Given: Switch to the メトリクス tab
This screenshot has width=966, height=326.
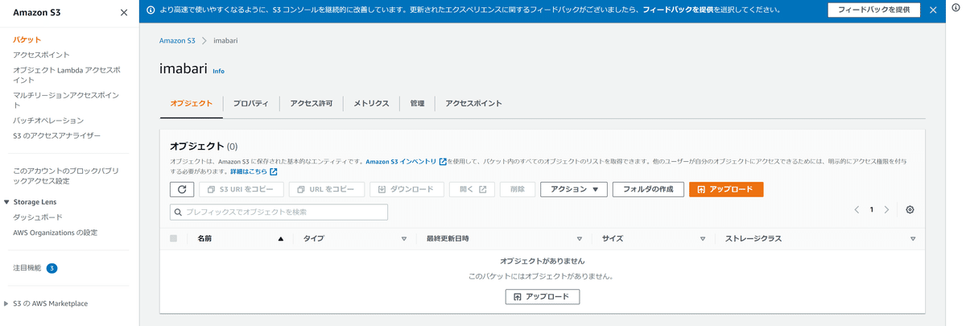Looking at the screenshot, I should 371,103.
